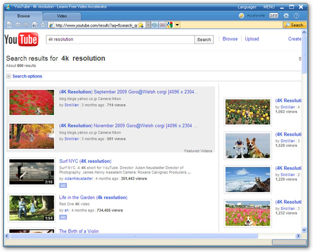
Task: Click the YouTube search box containing 4k resolution
Action: tap(120, 39)
